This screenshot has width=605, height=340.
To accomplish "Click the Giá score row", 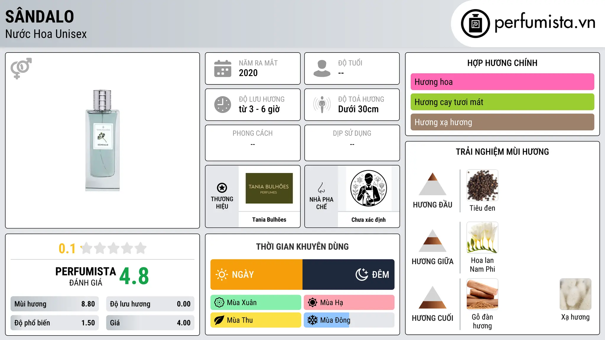I will (150, 323).
